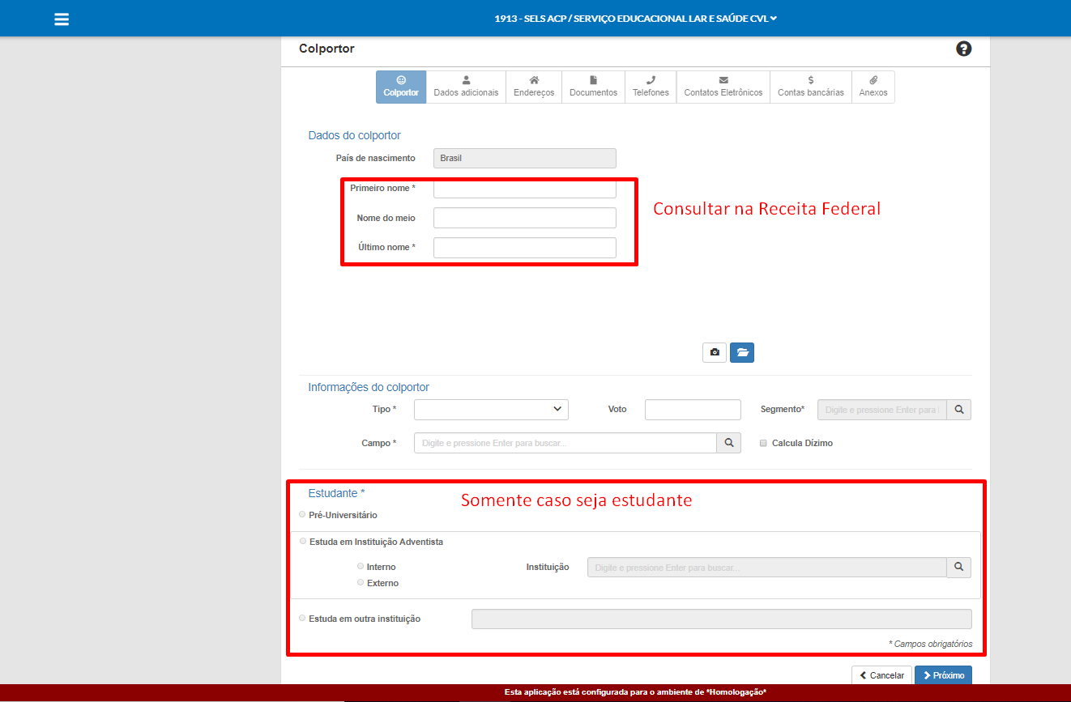Expand the SELS ACP entity selector

pyautogui.click(x=636, y=19)
